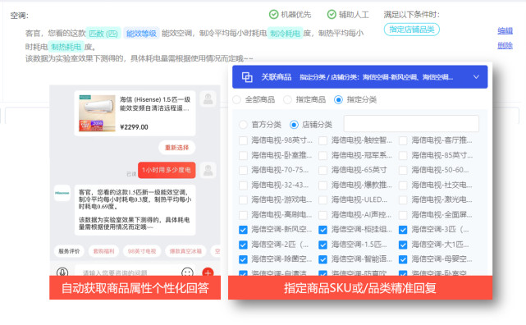Collapse the 关联商品 panel chevron
This screenshot has width=526, height=325.
pos(476,77)
